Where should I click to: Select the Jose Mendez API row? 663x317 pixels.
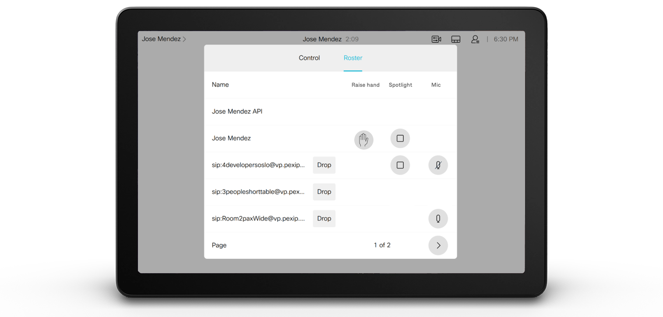coord(237,111)
